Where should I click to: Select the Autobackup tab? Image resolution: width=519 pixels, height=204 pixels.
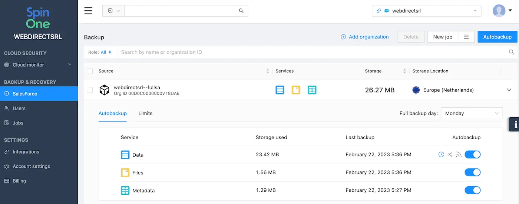pos(113,113)
